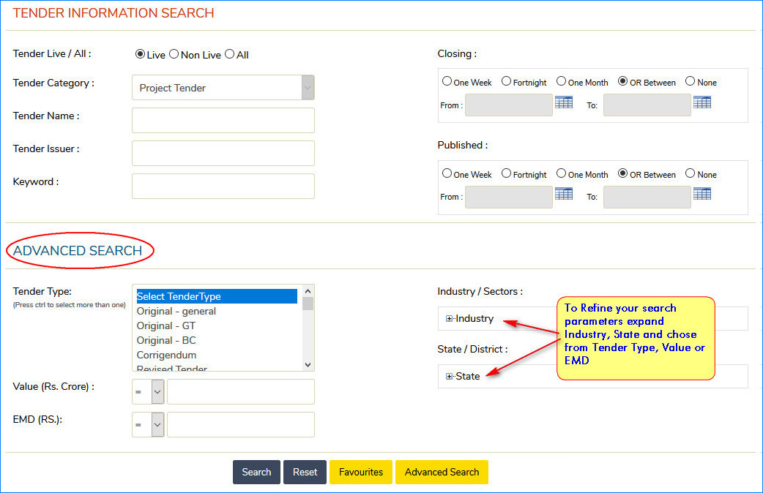Viewport: 763px width, 493px height.
Task: Select the All tenders radio button
Action: (229, 54)
